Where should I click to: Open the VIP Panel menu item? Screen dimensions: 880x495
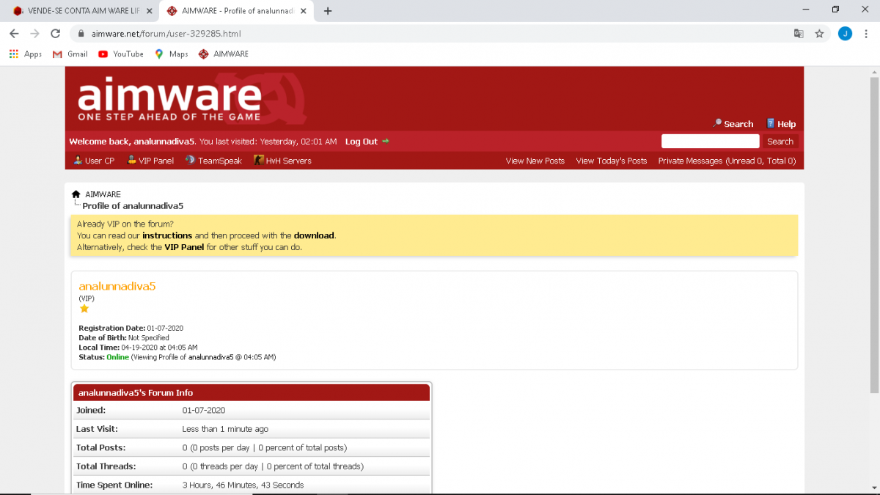tap(150, 161)
